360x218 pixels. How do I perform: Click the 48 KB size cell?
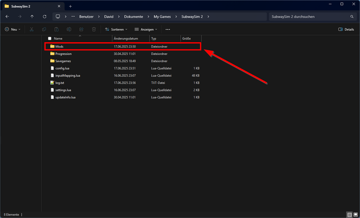196,76
